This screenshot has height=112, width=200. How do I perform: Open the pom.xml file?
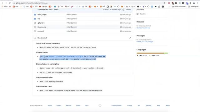pos(41,31)
